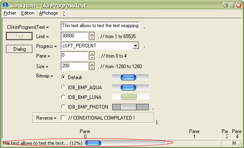
Task: Click the Test button
Action: pos(20,36)
